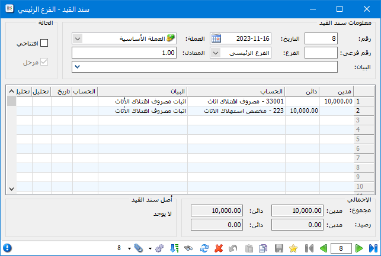Click the رقم فرعي sub-number field

(x=321, y=53)
